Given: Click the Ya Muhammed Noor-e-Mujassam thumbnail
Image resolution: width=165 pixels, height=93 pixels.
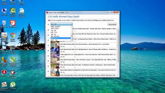Looking at the screenshot, I should pyautogui.click(x=55, y=66).
